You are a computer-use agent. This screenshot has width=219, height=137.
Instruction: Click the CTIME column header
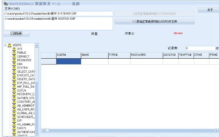(x=201, y=55)
